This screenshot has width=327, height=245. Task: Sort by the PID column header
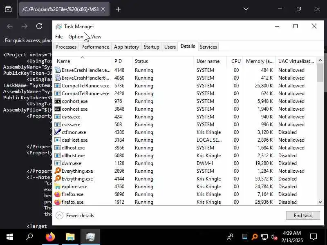click(x=122, y=61)
